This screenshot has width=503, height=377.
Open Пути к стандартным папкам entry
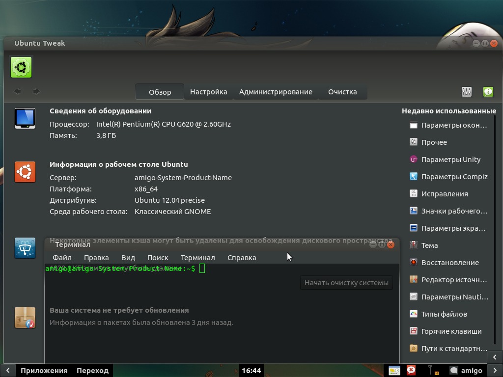tap(448, 349)
